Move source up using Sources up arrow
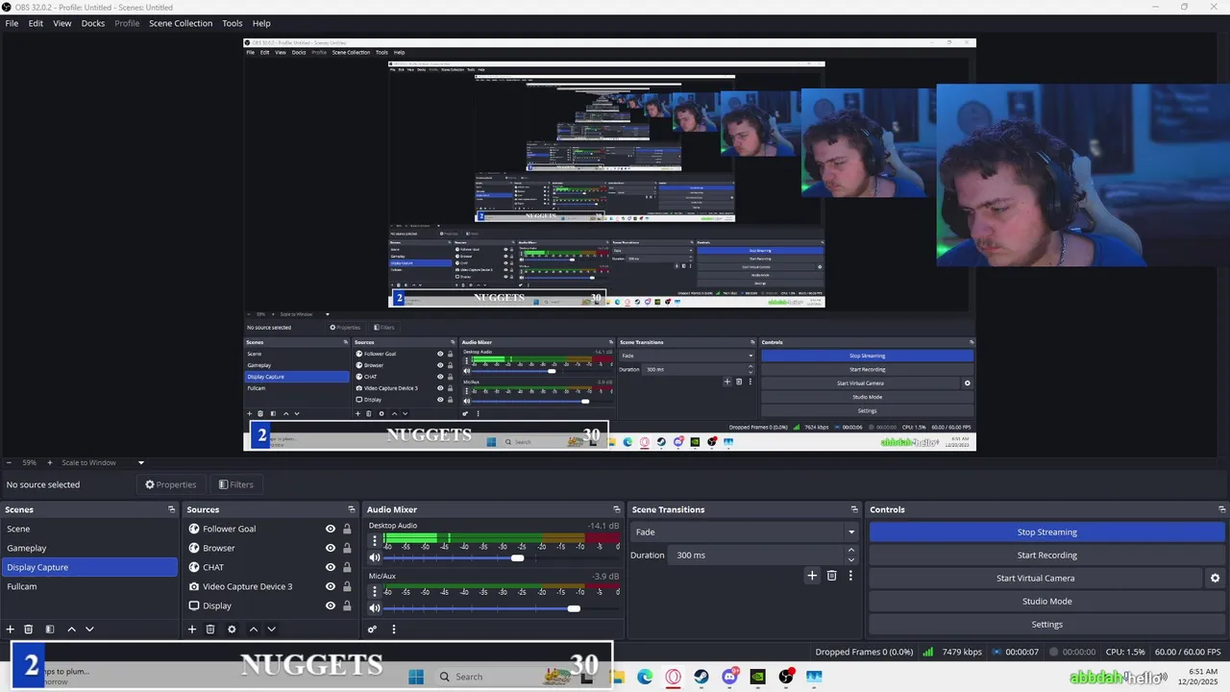Viewport: 1230px width, 692px height. coord(253,629)
